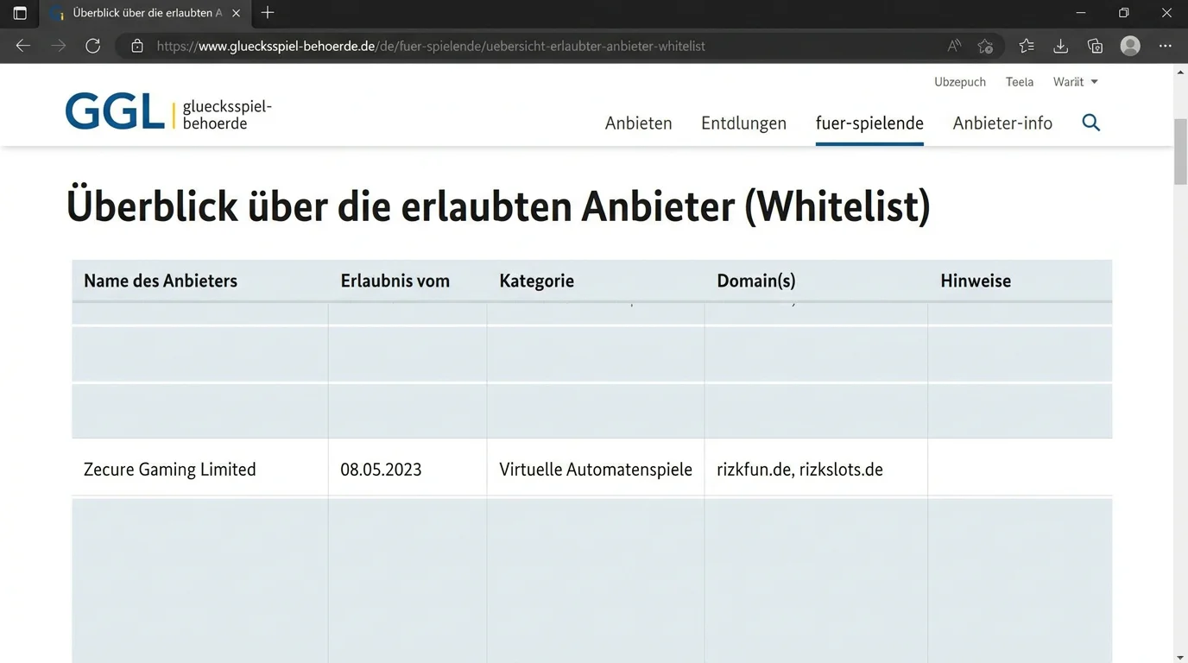Click the address bar URL
1188x663 pixels.
[431, 46]
